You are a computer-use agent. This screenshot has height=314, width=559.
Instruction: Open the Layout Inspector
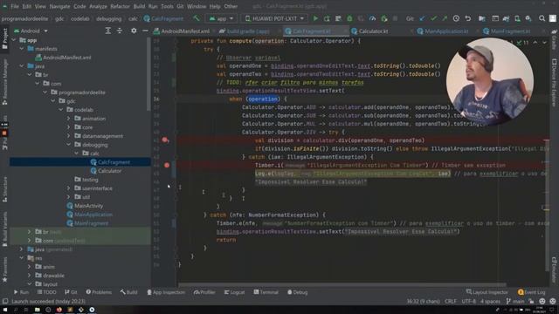click(487, 292)
